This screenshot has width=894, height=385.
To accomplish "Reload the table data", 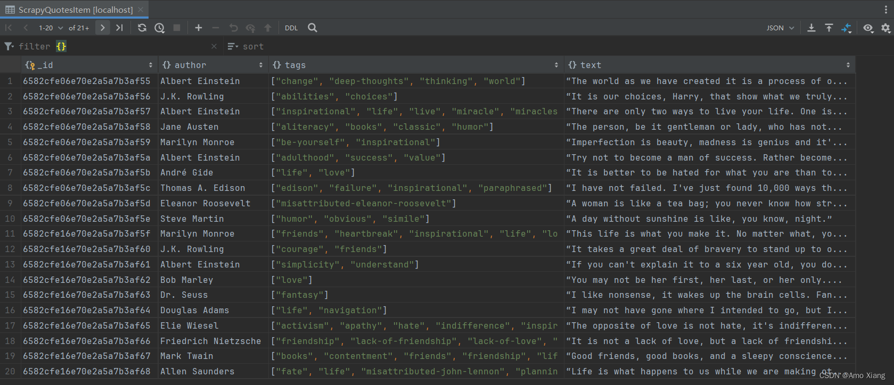I will [142, 28].
